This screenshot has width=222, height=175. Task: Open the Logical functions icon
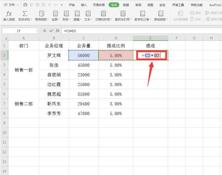point(77,14)
